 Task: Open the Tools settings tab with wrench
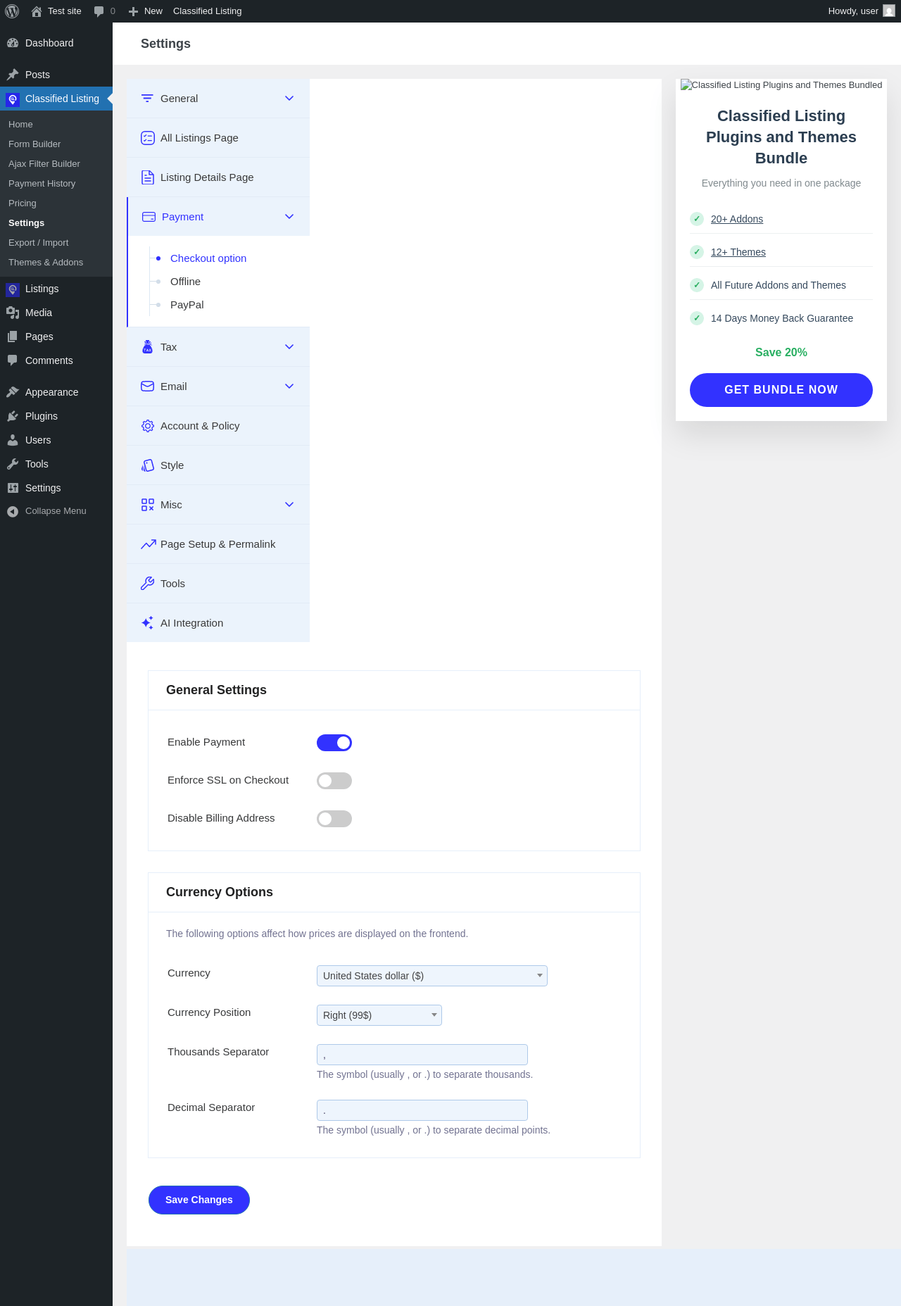tap(218, 584)
